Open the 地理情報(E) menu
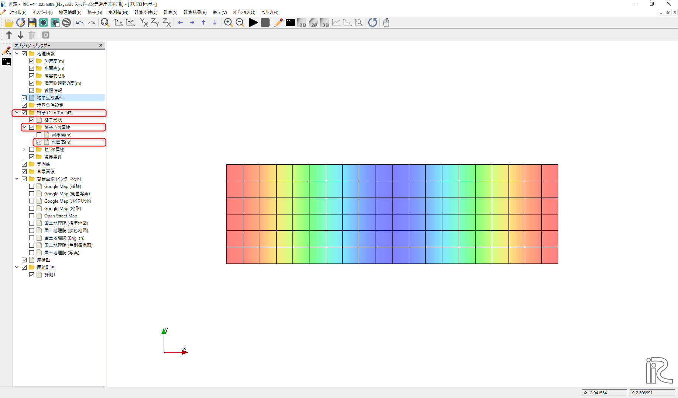Screen dimensions: 678x398 (x=70, y=13)
